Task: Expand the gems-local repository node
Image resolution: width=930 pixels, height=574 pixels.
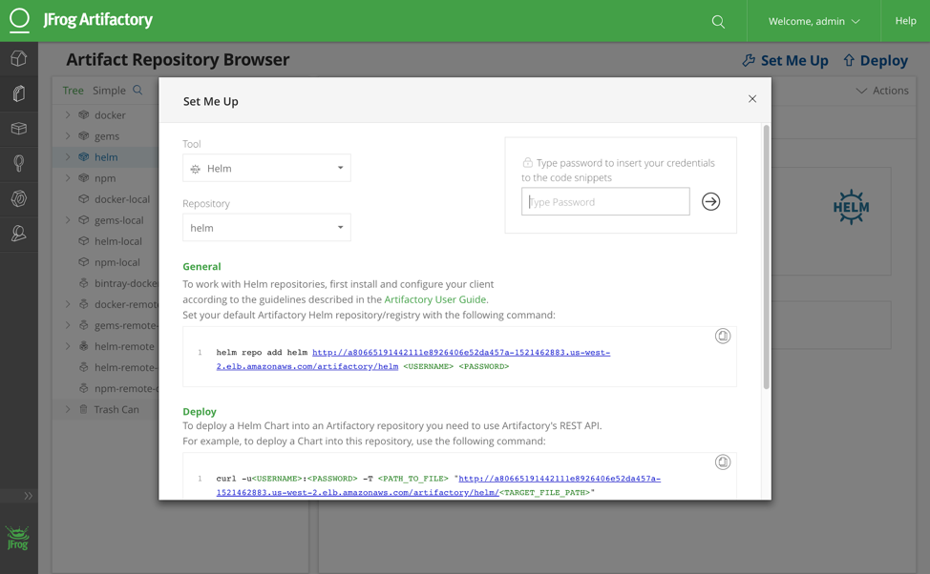Action: [68, 219]
